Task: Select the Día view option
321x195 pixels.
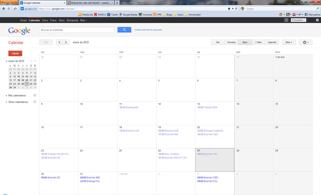Action: pos(218,42)
